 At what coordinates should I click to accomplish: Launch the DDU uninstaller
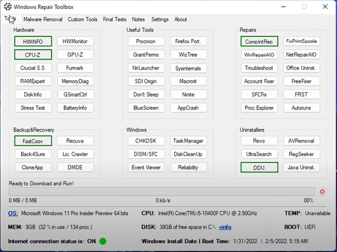click(259, 168)
